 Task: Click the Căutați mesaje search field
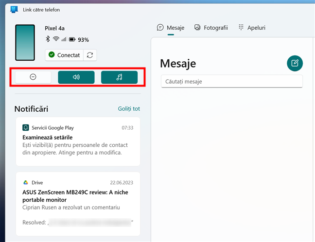[x=231, y=81]
